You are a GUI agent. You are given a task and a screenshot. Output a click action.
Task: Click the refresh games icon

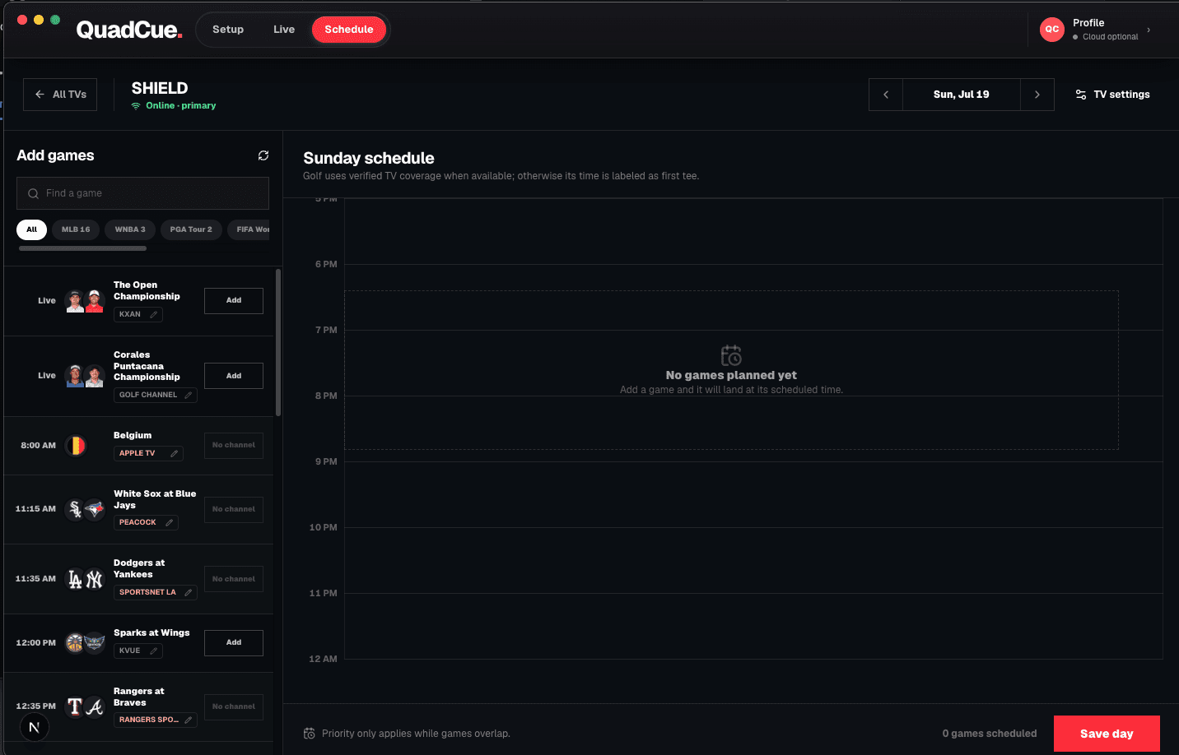tap(263, 155)
